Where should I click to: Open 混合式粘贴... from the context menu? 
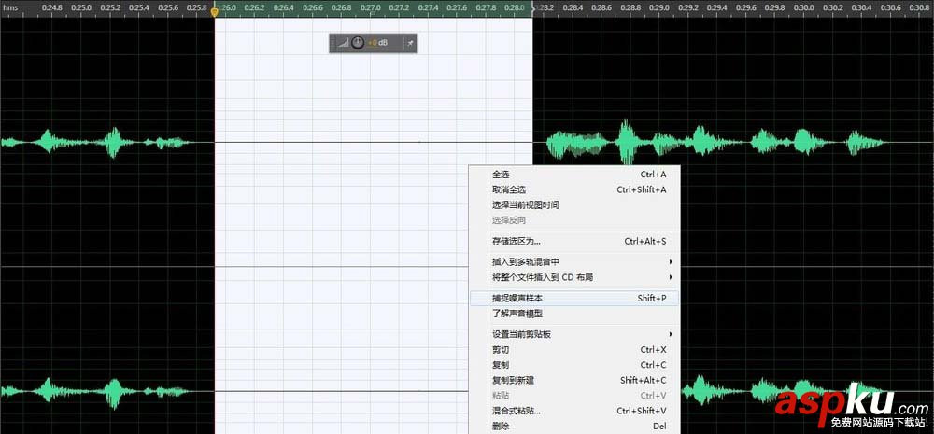pos(574,412)
